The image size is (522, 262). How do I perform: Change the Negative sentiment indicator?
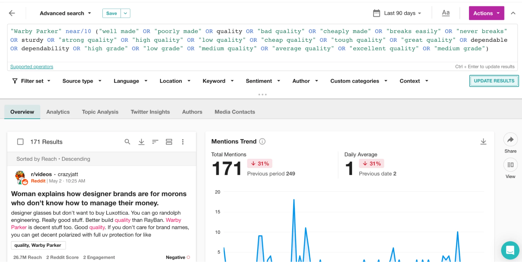(178, 257)
